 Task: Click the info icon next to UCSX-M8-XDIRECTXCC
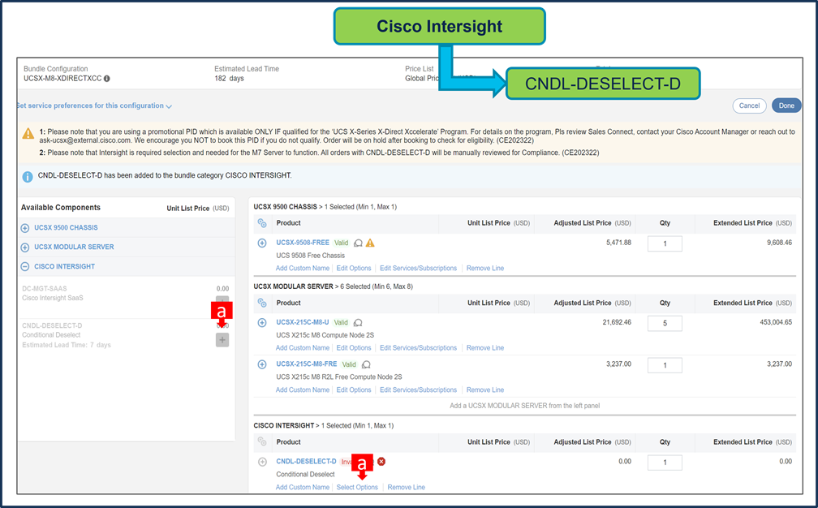[x=107, y=79]
